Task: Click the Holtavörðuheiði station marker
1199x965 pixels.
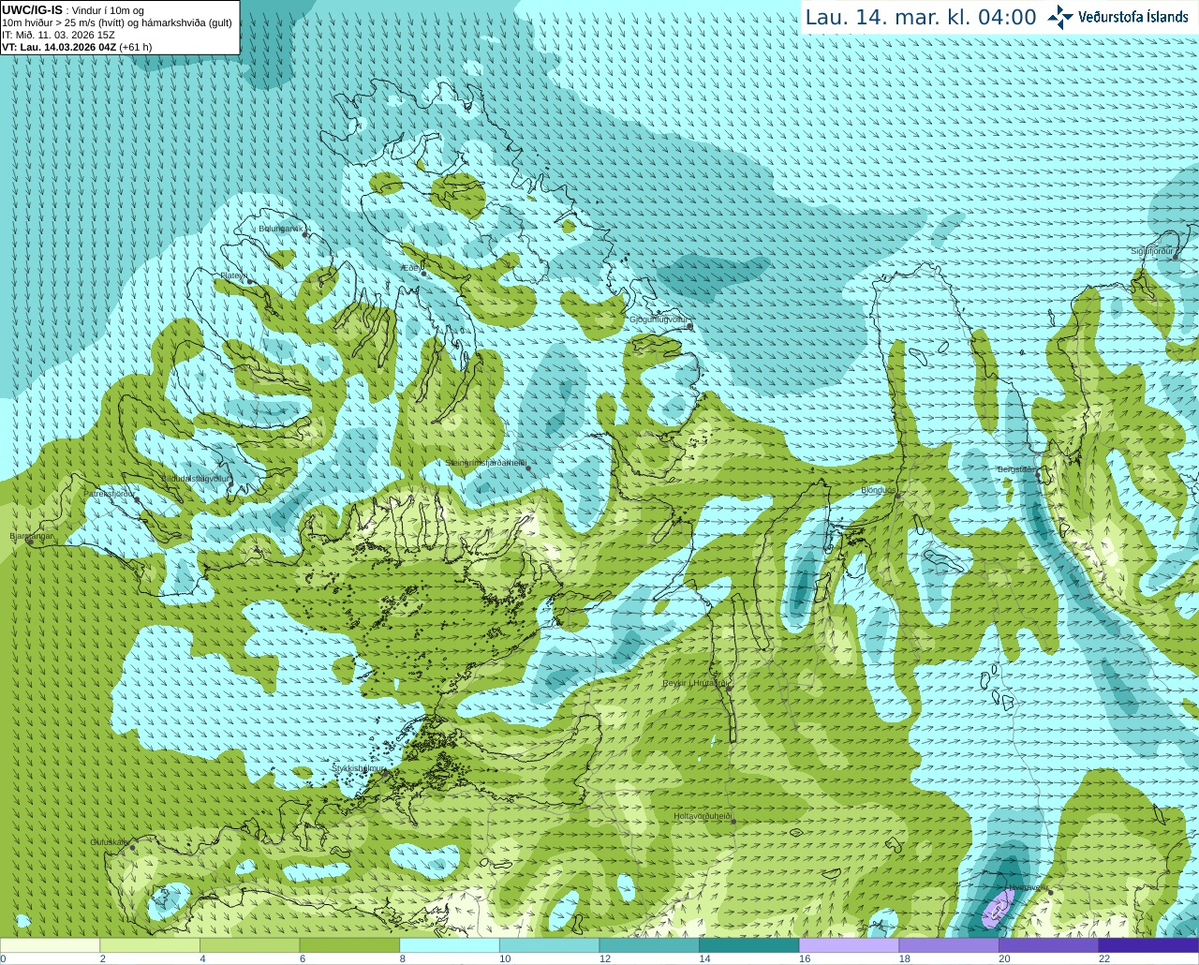Action: (733, 822)
